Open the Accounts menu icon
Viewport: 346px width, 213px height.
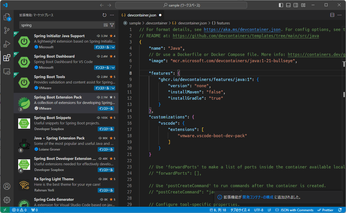click(7, 186)
